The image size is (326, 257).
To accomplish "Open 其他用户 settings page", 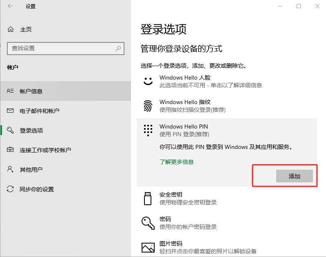I will point(66,169).
